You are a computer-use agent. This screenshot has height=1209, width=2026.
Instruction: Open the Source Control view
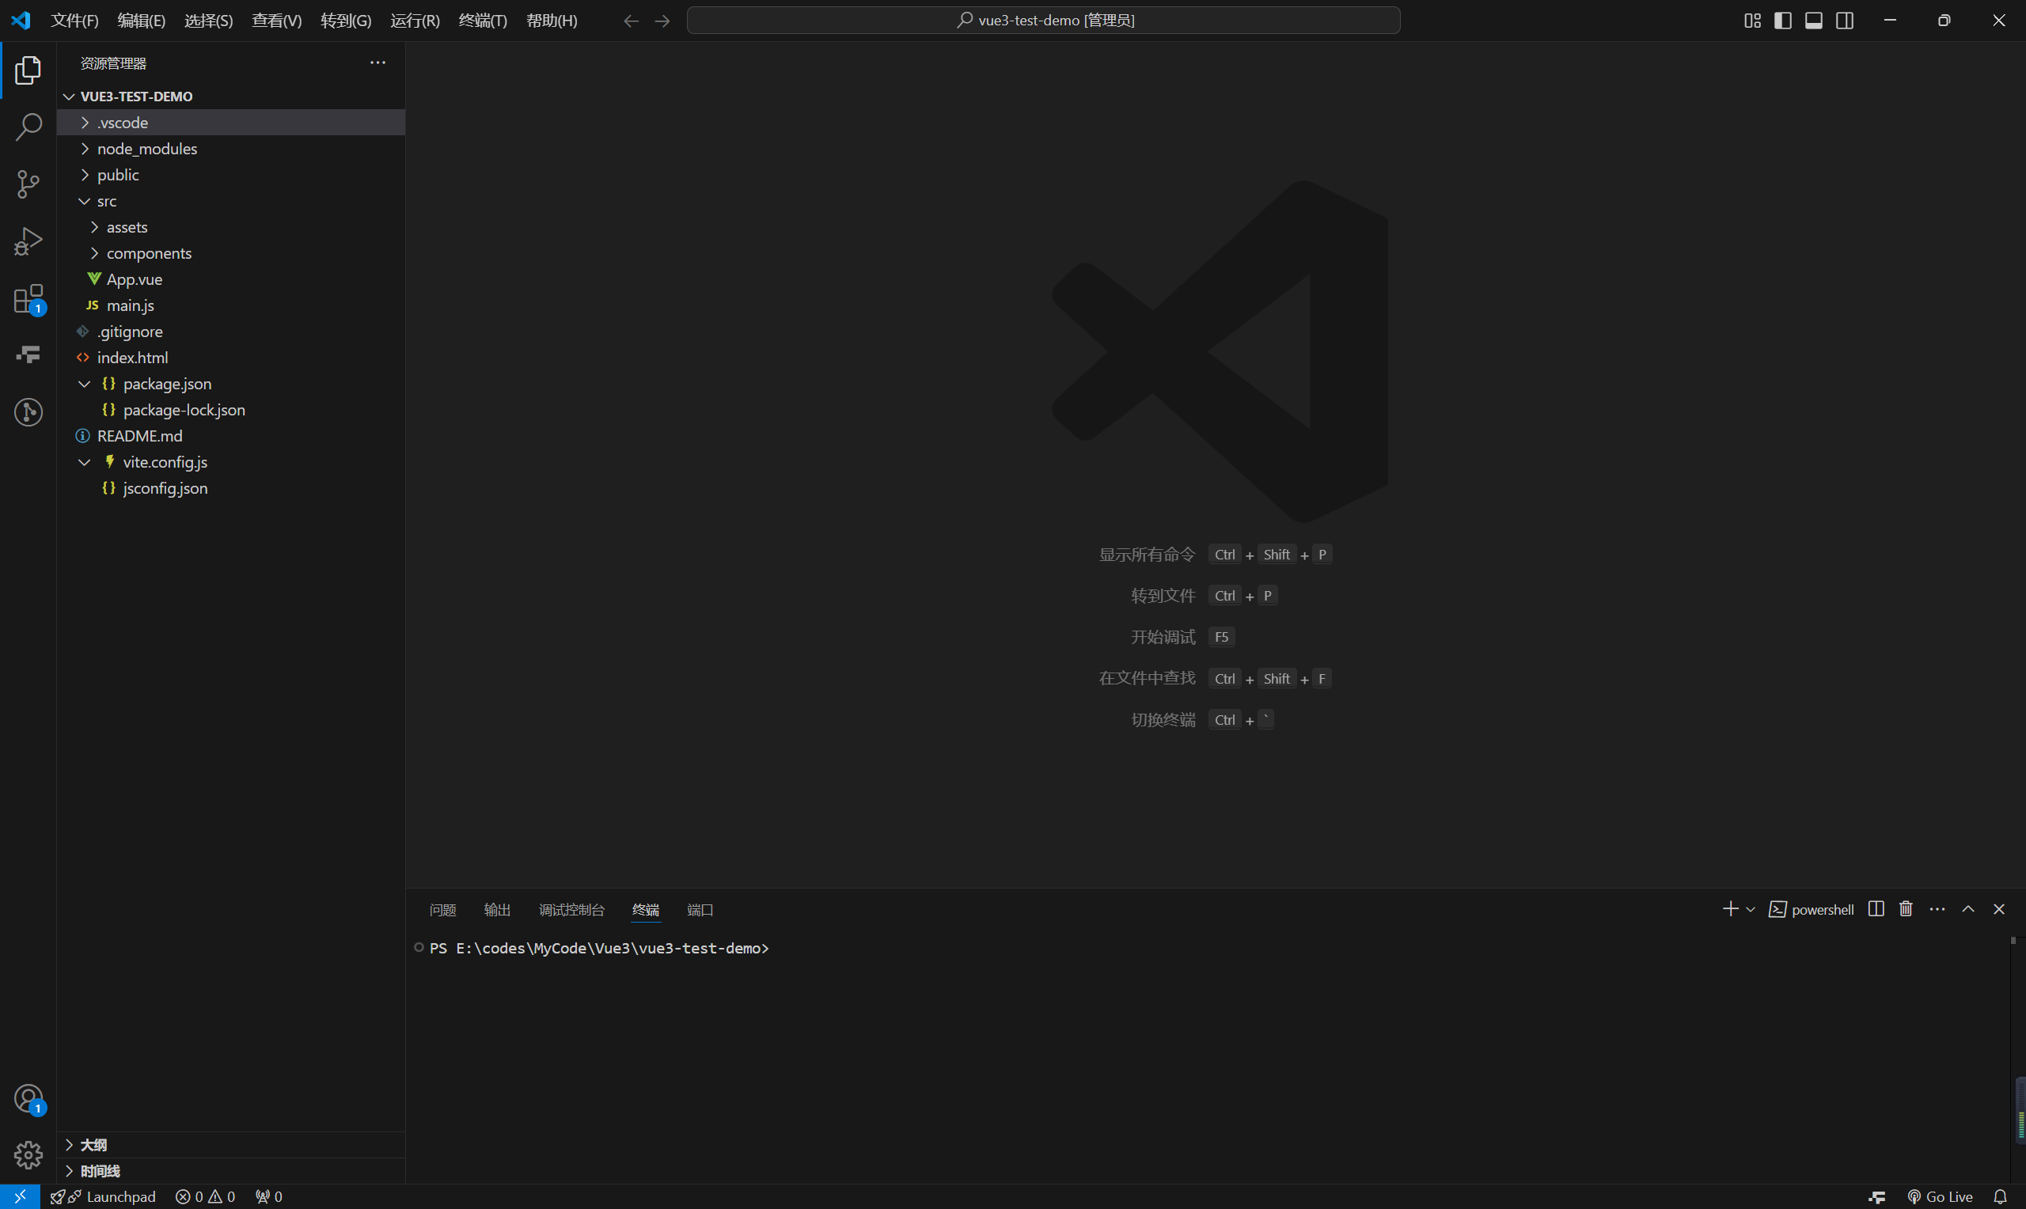coord(28,184)
